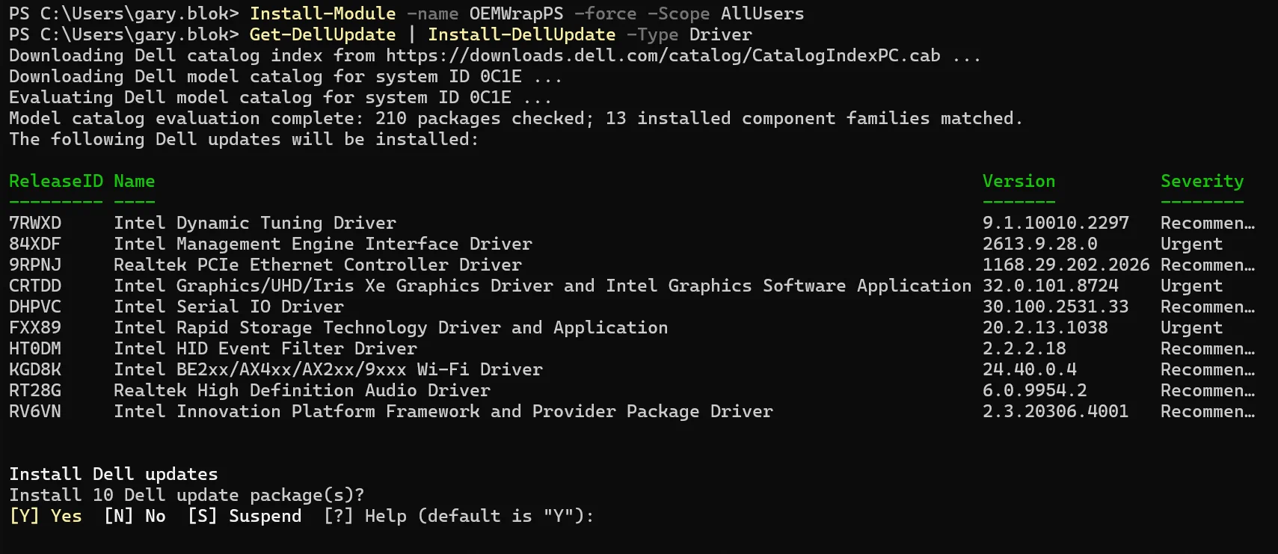The image size is (1278, 554).
Task: Click Intel HID Event Filter Driver
Action: (x=265, y=348)
